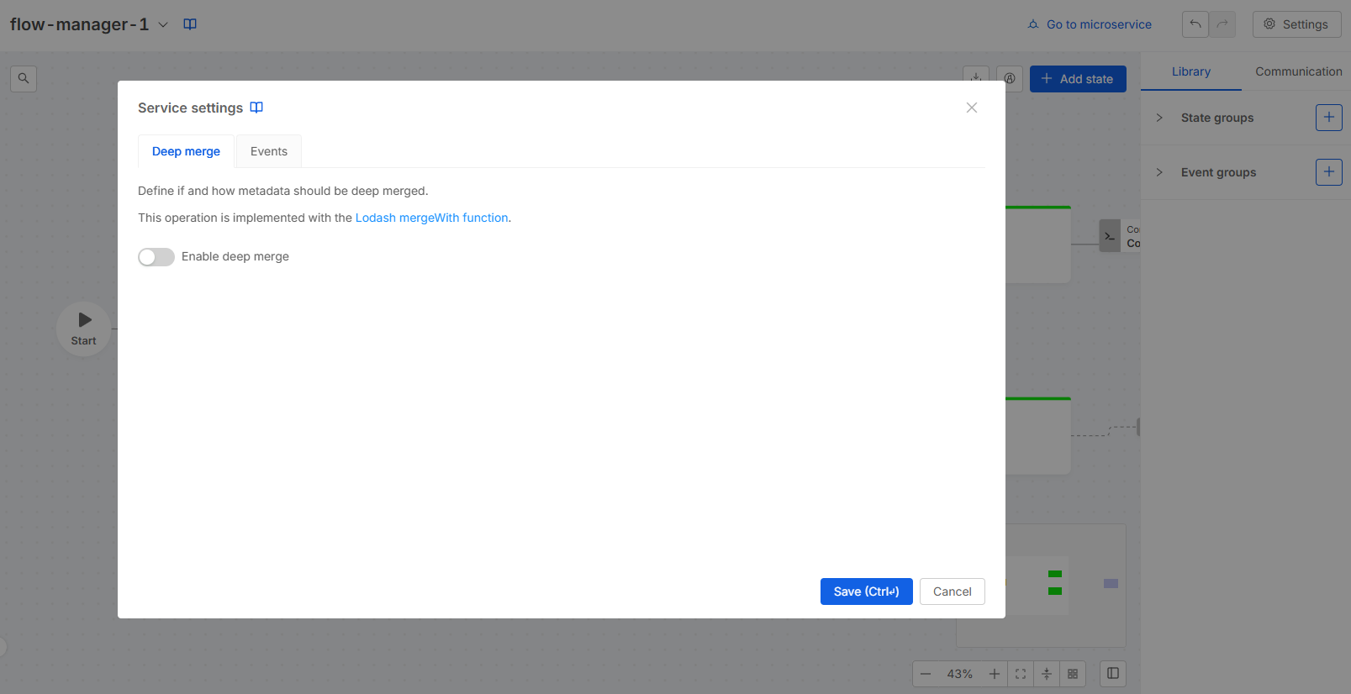The image size is (1351, 694).
Task: Click the State groups label
Action: click(x=1217, y=118)
